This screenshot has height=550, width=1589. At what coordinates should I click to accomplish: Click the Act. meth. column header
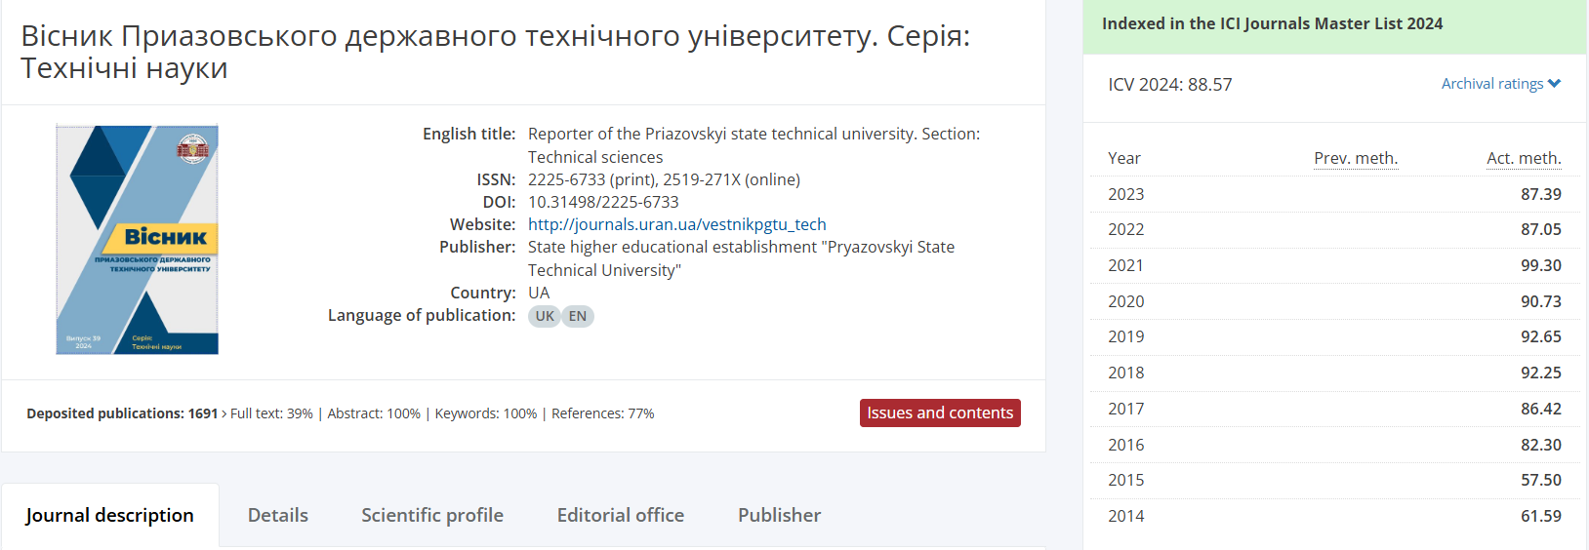[1524, 158]
